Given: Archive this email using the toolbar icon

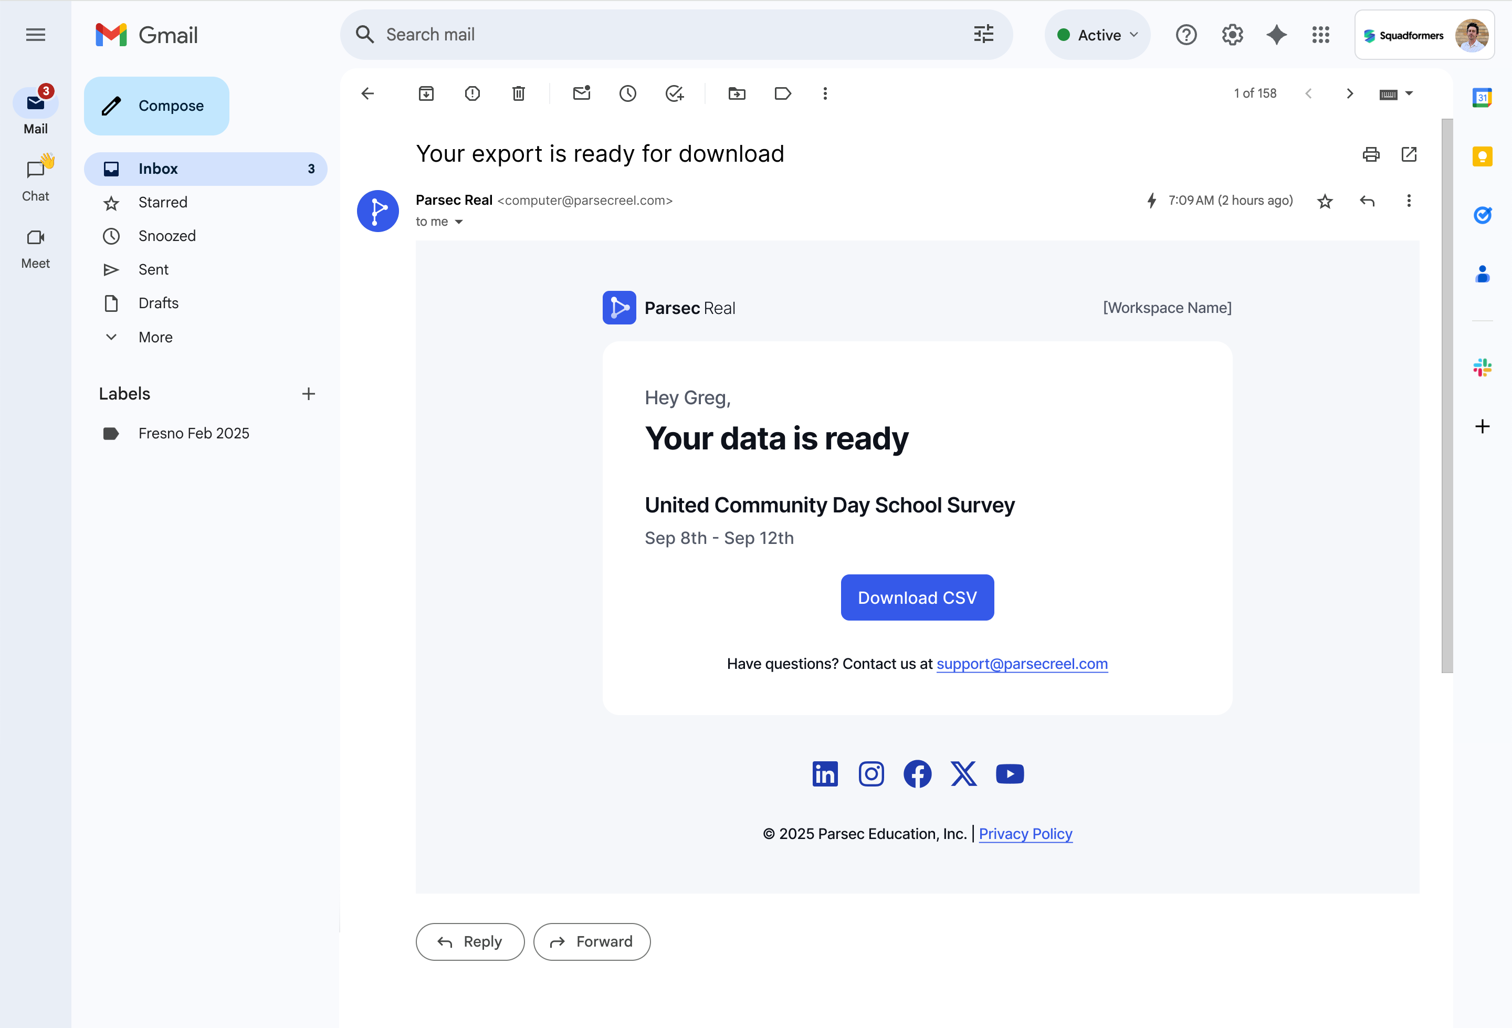Looking at the screenshot, I should point(426,93).
